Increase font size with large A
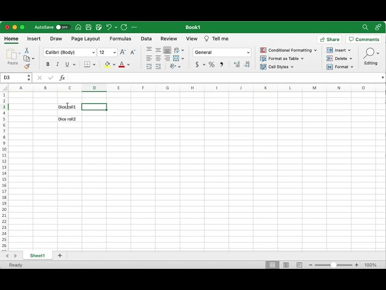Image resolution: width=386 pixels, height=290 pixels. point(122,52)
